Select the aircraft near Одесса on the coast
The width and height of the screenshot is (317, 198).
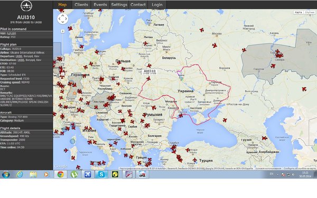[x=181, y=115]
